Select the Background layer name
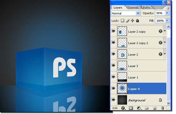 [x=137, y=100]
